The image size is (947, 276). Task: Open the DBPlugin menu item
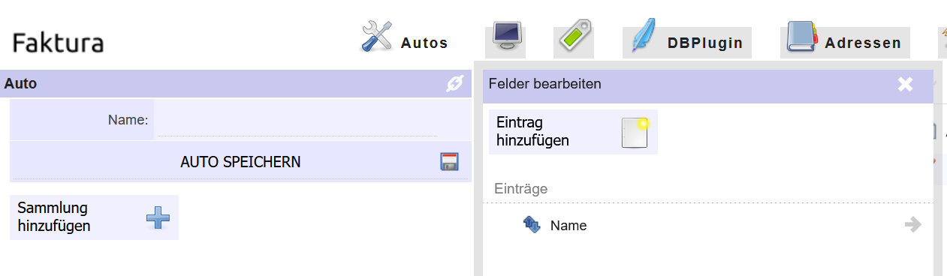(x=705, y=43)
